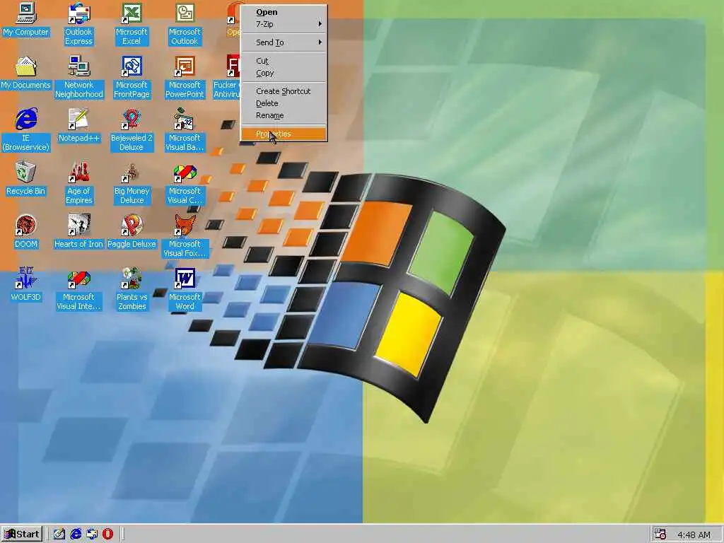
Task: Choose Create Shortcut in the context menu
Action: [x=284, y=91]
